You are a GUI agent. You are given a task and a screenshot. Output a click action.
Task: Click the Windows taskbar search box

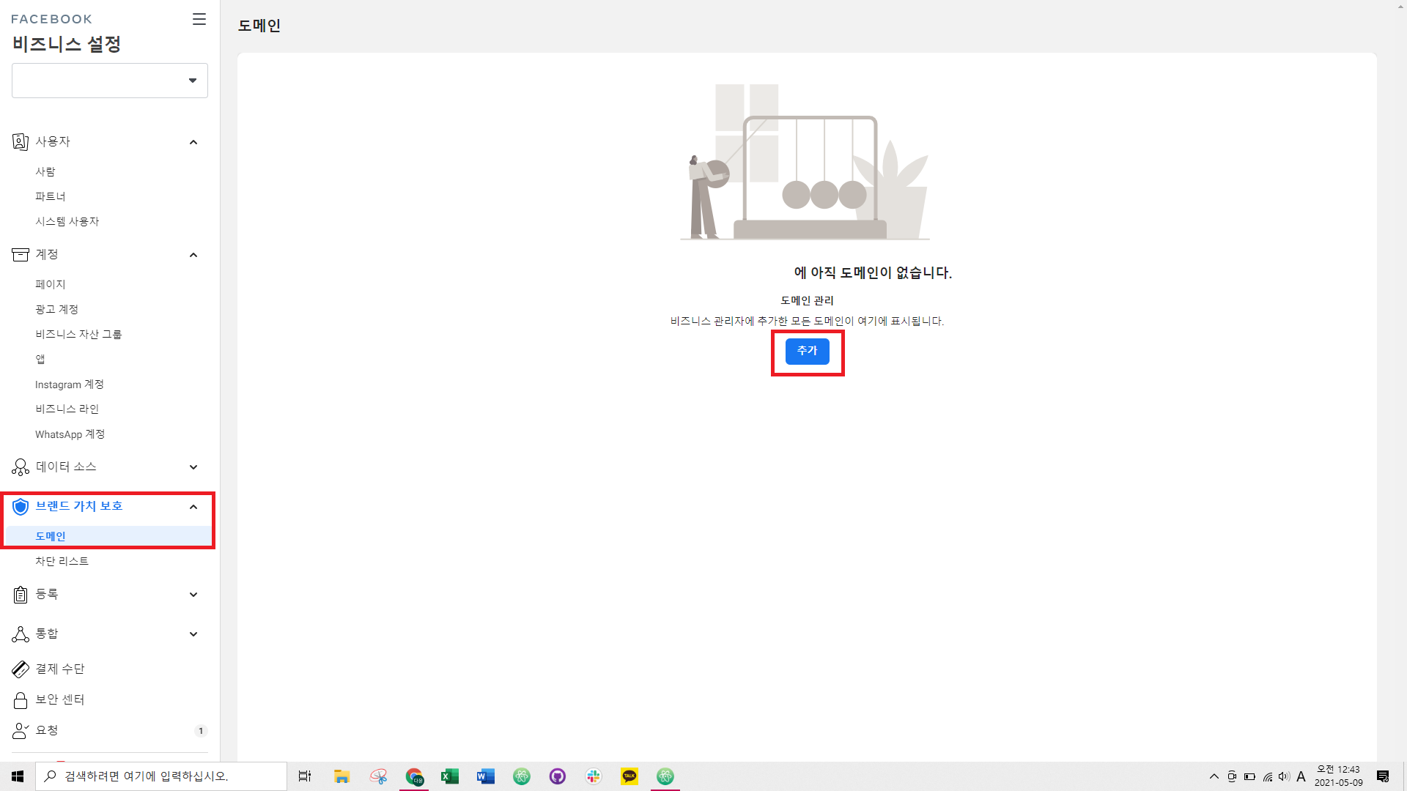tap(161, 776)
